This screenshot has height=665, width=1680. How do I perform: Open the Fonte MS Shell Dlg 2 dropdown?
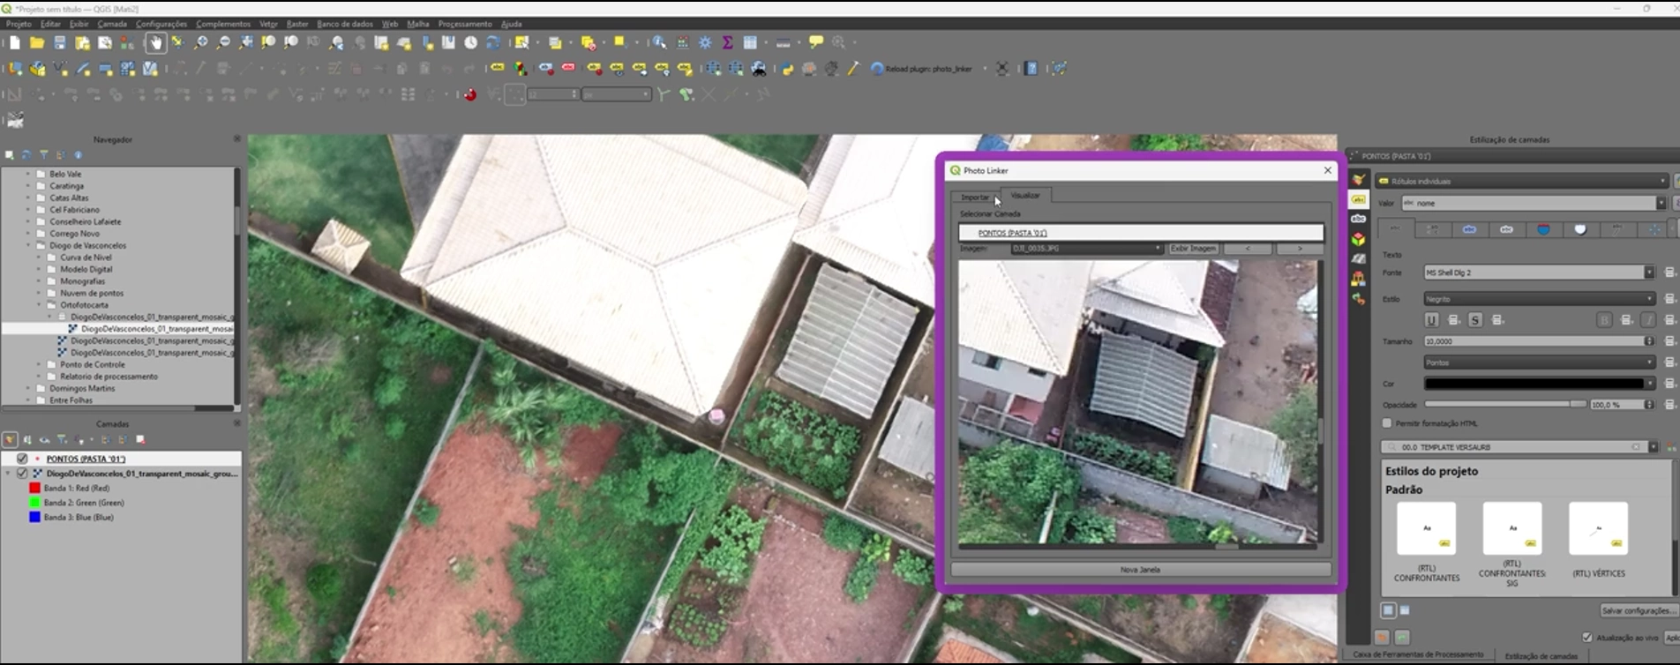(1538, 273)
